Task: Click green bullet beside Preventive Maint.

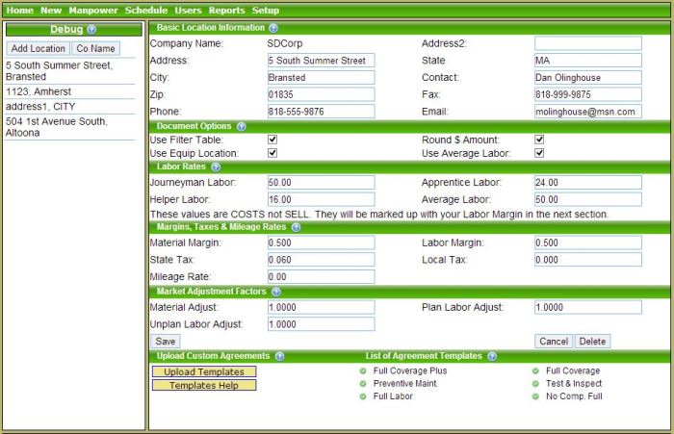Action: pos(363,384)
